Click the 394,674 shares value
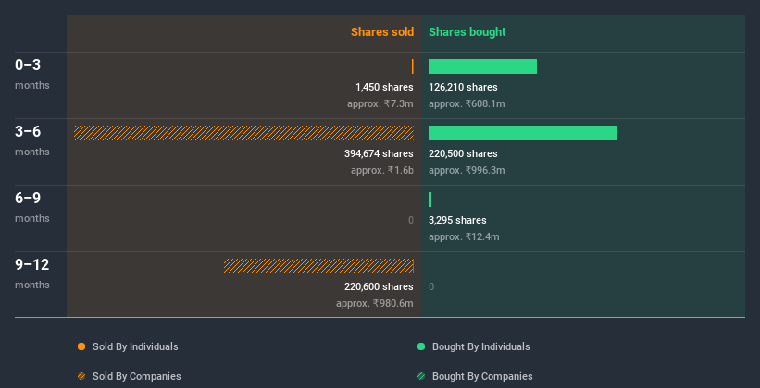The width and height of the screenshot is (760, 388). (379, 153)
